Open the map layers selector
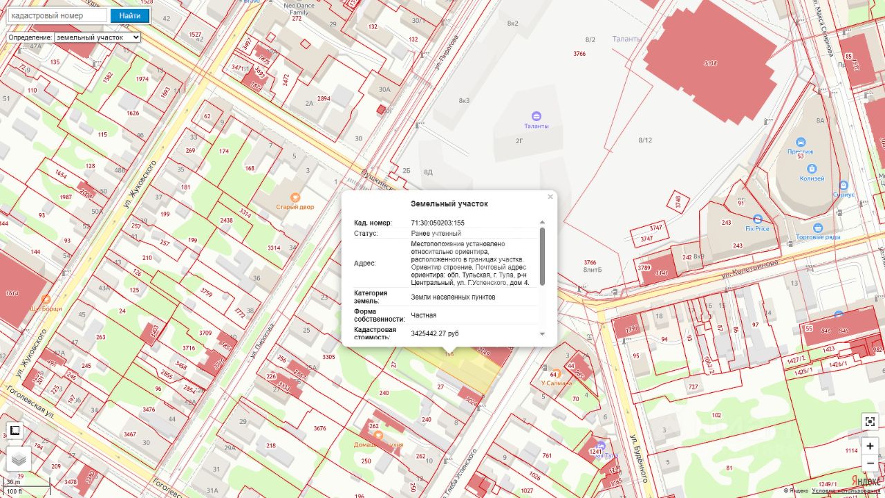 19,458
